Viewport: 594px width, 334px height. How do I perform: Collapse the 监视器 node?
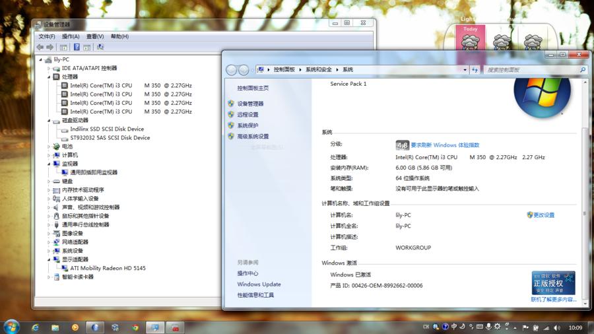(49, 164)
